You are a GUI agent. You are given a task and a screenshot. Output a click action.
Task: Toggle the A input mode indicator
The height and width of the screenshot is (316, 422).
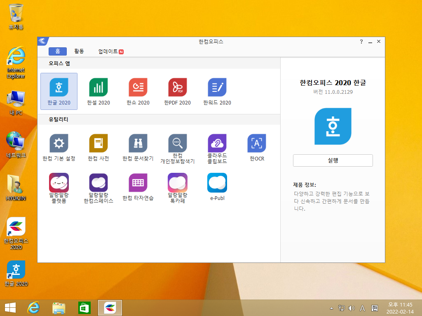363,308
